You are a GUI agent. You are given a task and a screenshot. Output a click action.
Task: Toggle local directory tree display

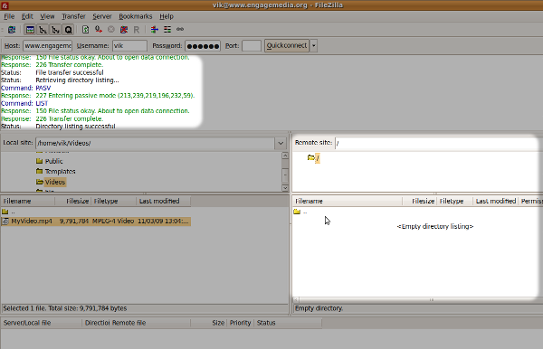tap(43, 30)
